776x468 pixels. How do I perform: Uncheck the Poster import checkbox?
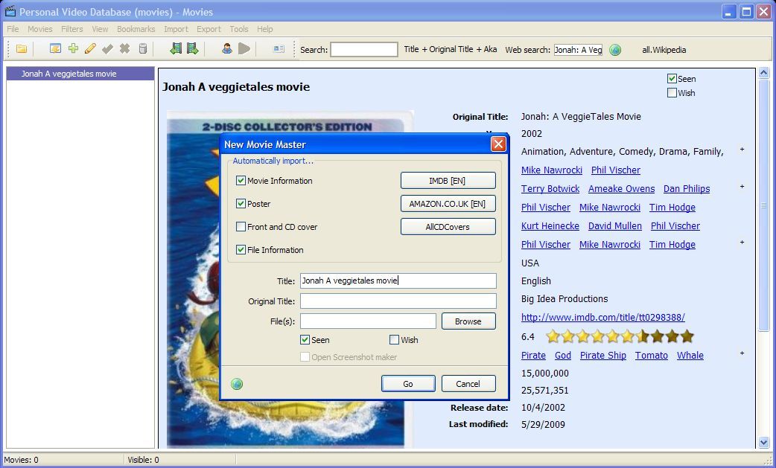coord(240,203)
